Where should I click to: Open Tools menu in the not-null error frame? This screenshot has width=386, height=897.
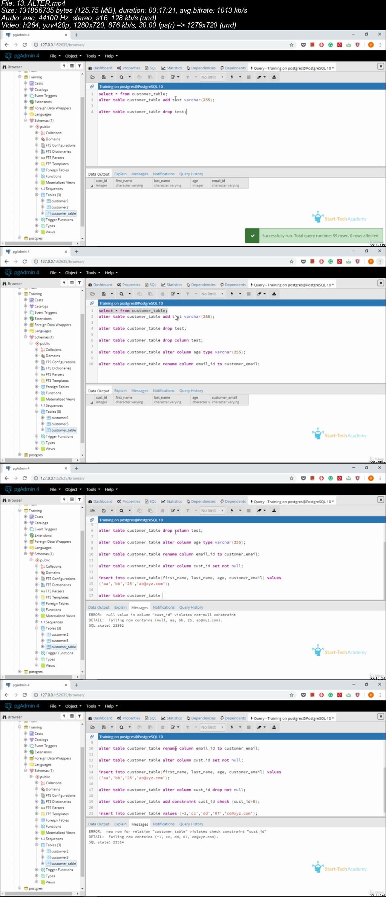93,490
